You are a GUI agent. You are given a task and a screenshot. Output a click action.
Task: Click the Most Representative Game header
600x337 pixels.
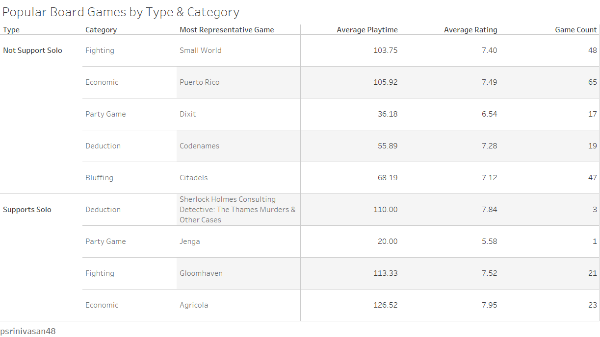[x=227, y=30]
